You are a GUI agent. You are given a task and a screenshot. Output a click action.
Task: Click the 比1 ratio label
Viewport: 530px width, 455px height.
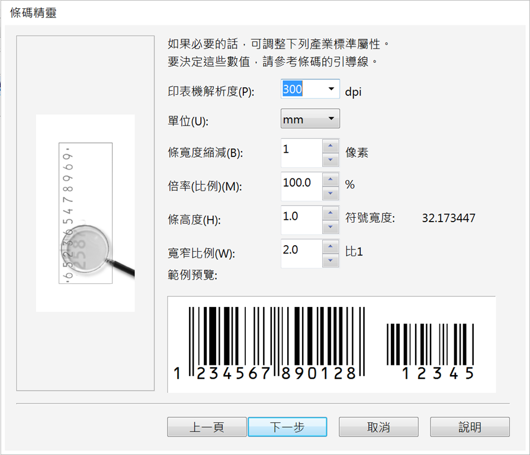coord(354,252)
